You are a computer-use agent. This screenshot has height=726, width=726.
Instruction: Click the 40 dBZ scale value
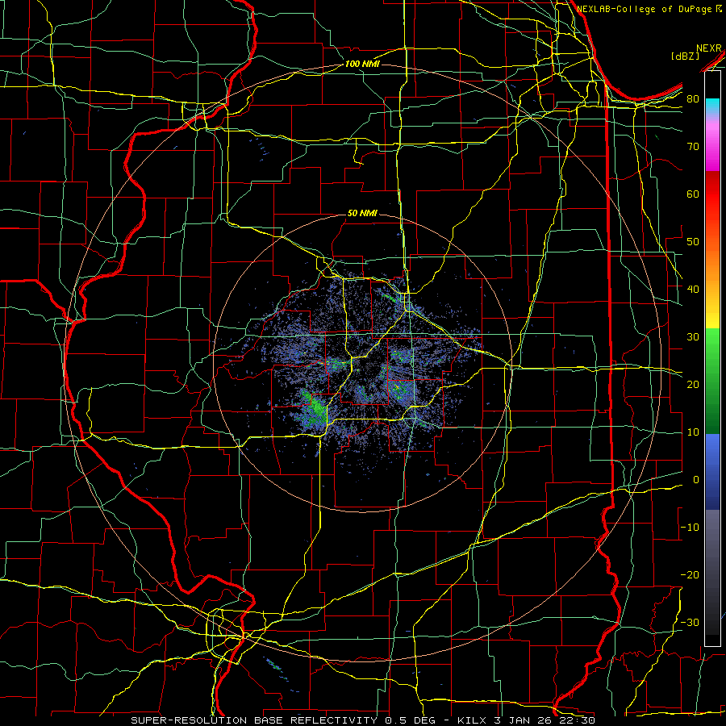point(693,289)
